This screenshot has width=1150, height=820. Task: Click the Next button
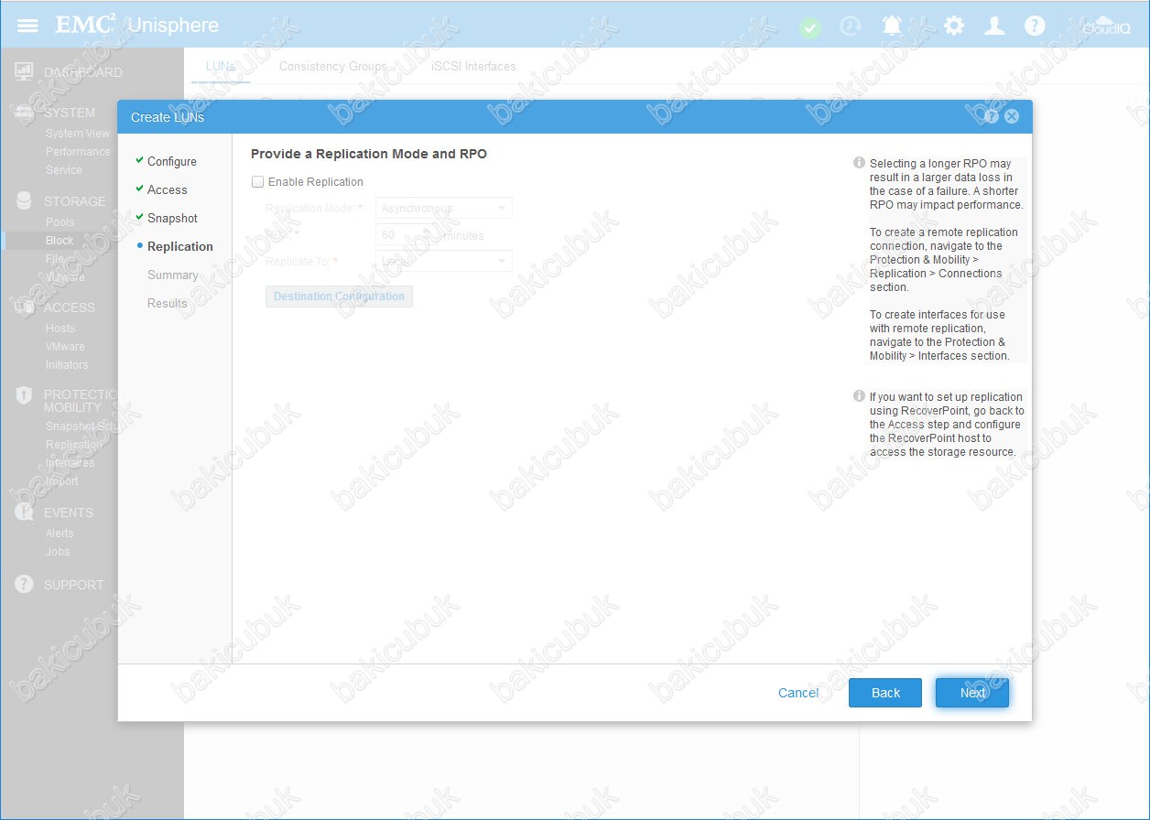pos(972,693)
